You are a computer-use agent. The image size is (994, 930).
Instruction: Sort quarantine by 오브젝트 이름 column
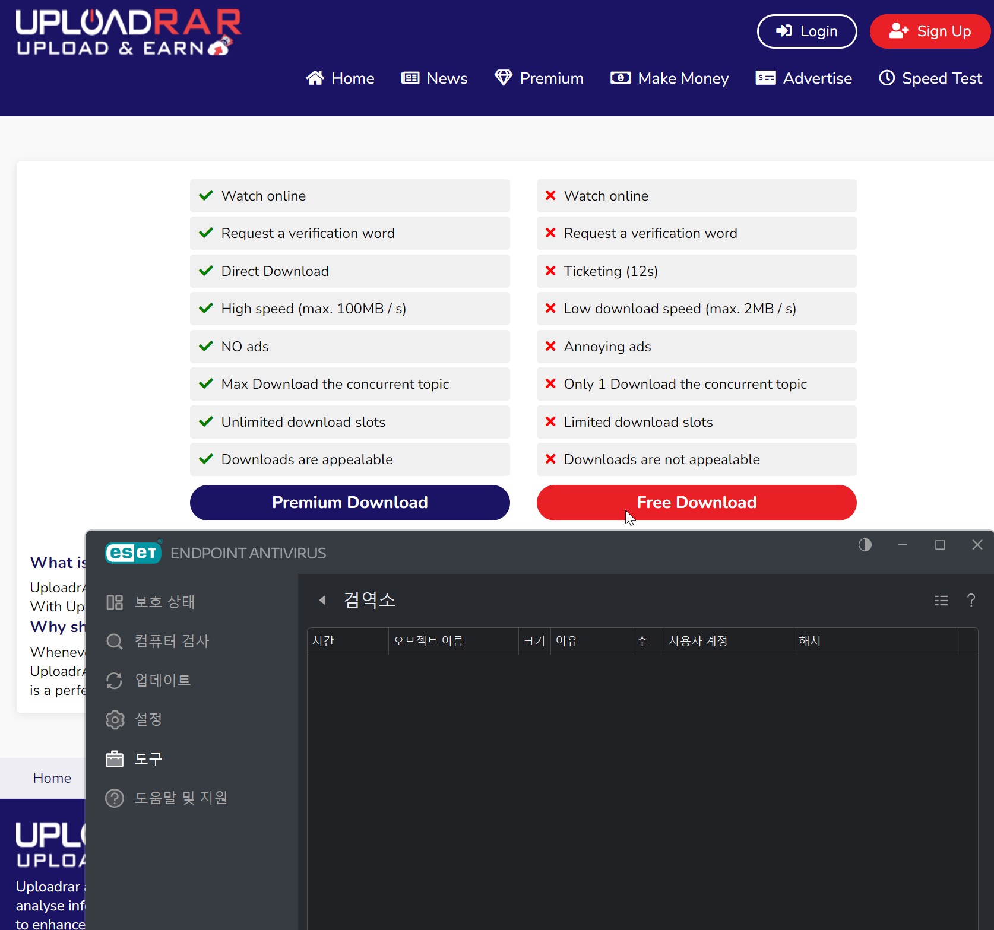[x=454, y=641]
